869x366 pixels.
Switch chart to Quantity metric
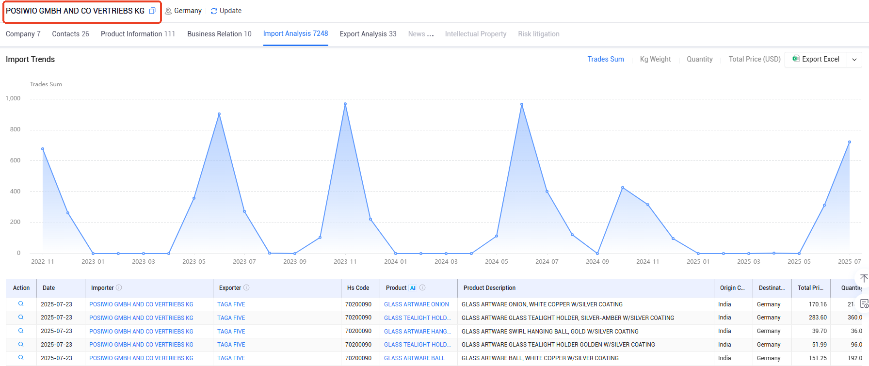point(700,59)
